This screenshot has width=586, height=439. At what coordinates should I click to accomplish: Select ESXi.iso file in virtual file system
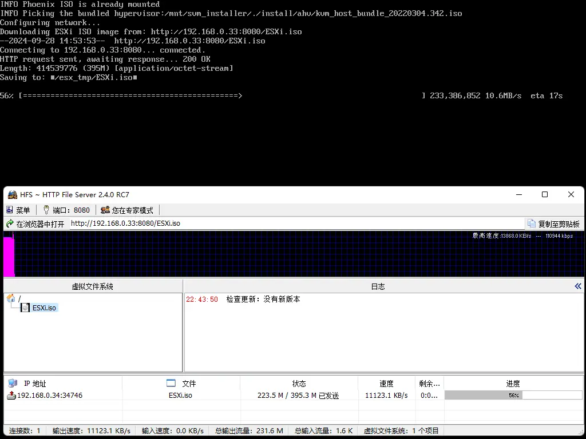click(x=43, y=308)
